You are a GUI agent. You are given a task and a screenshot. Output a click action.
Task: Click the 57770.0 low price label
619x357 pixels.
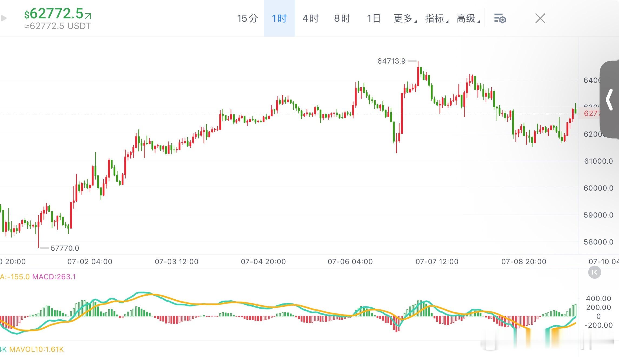(x=65, y=248)
